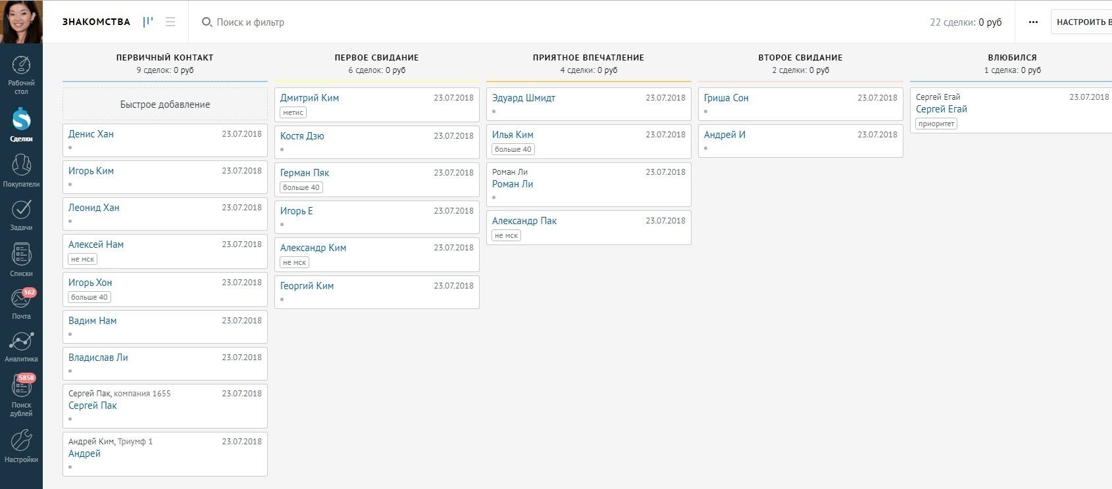
Task: Open the three-dots more options menu
Action: 1033,22
